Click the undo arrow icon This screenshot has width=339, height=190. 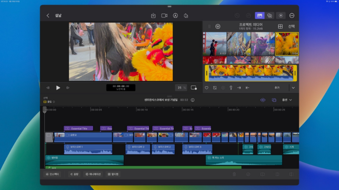(237, 16)
